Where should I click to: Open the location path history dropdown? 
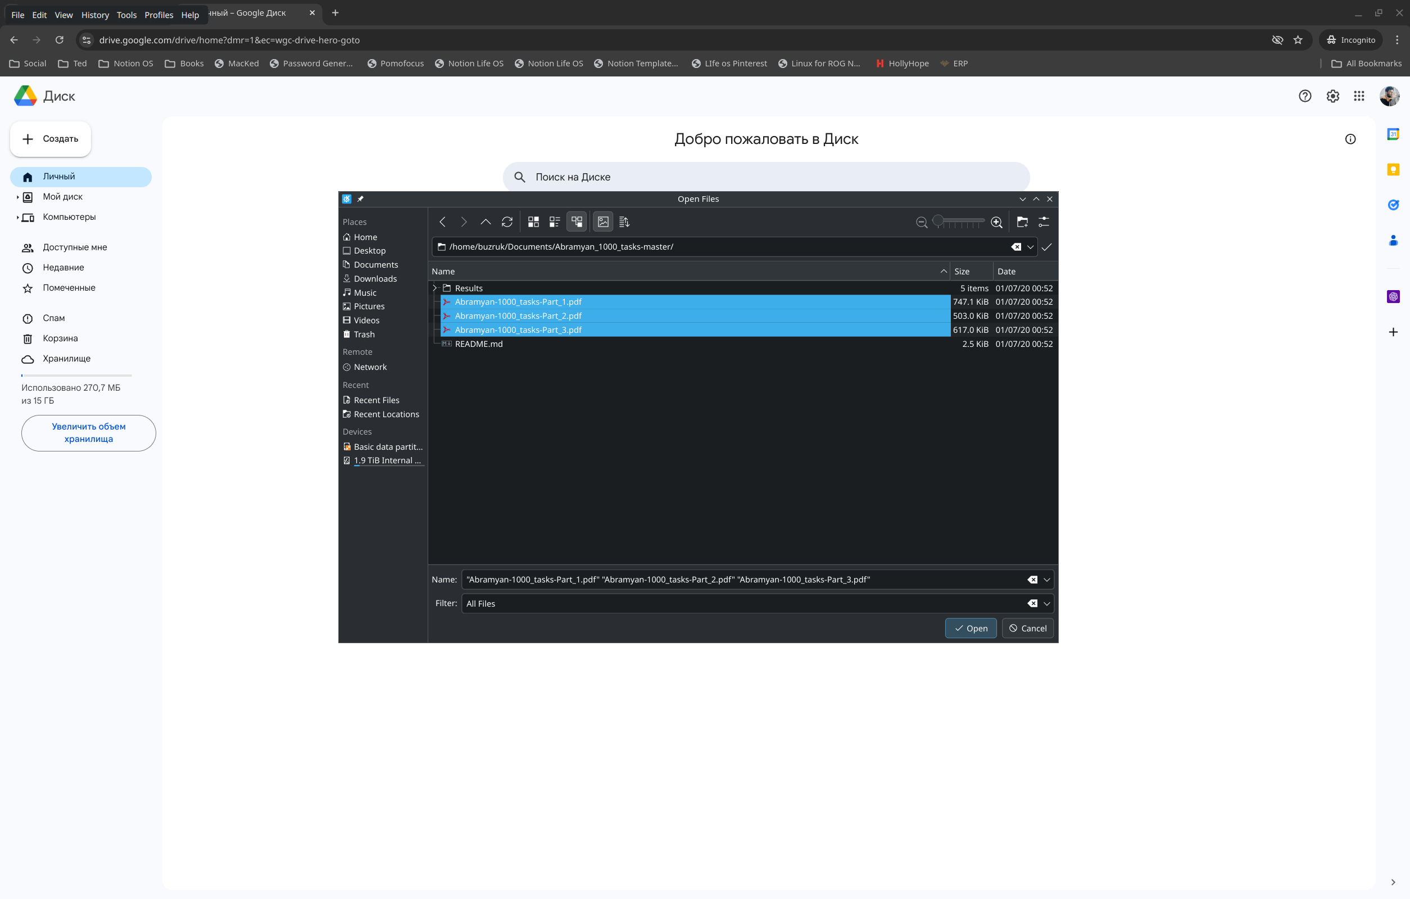point(1031,247)
